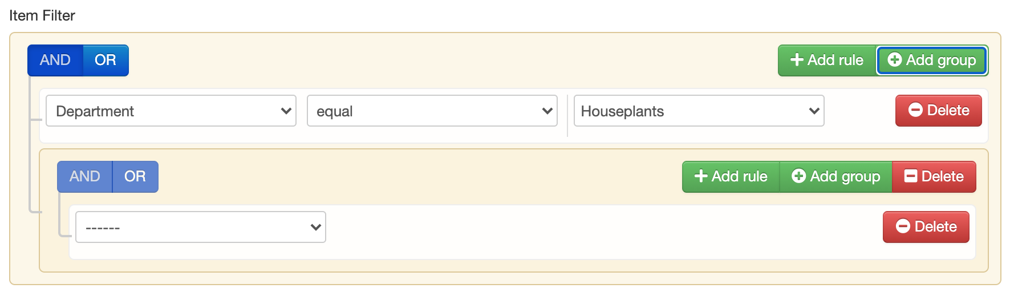Click the minus icon on empty rule Delete
This screenshot has width=1014, height=292.
coord(903,226)
